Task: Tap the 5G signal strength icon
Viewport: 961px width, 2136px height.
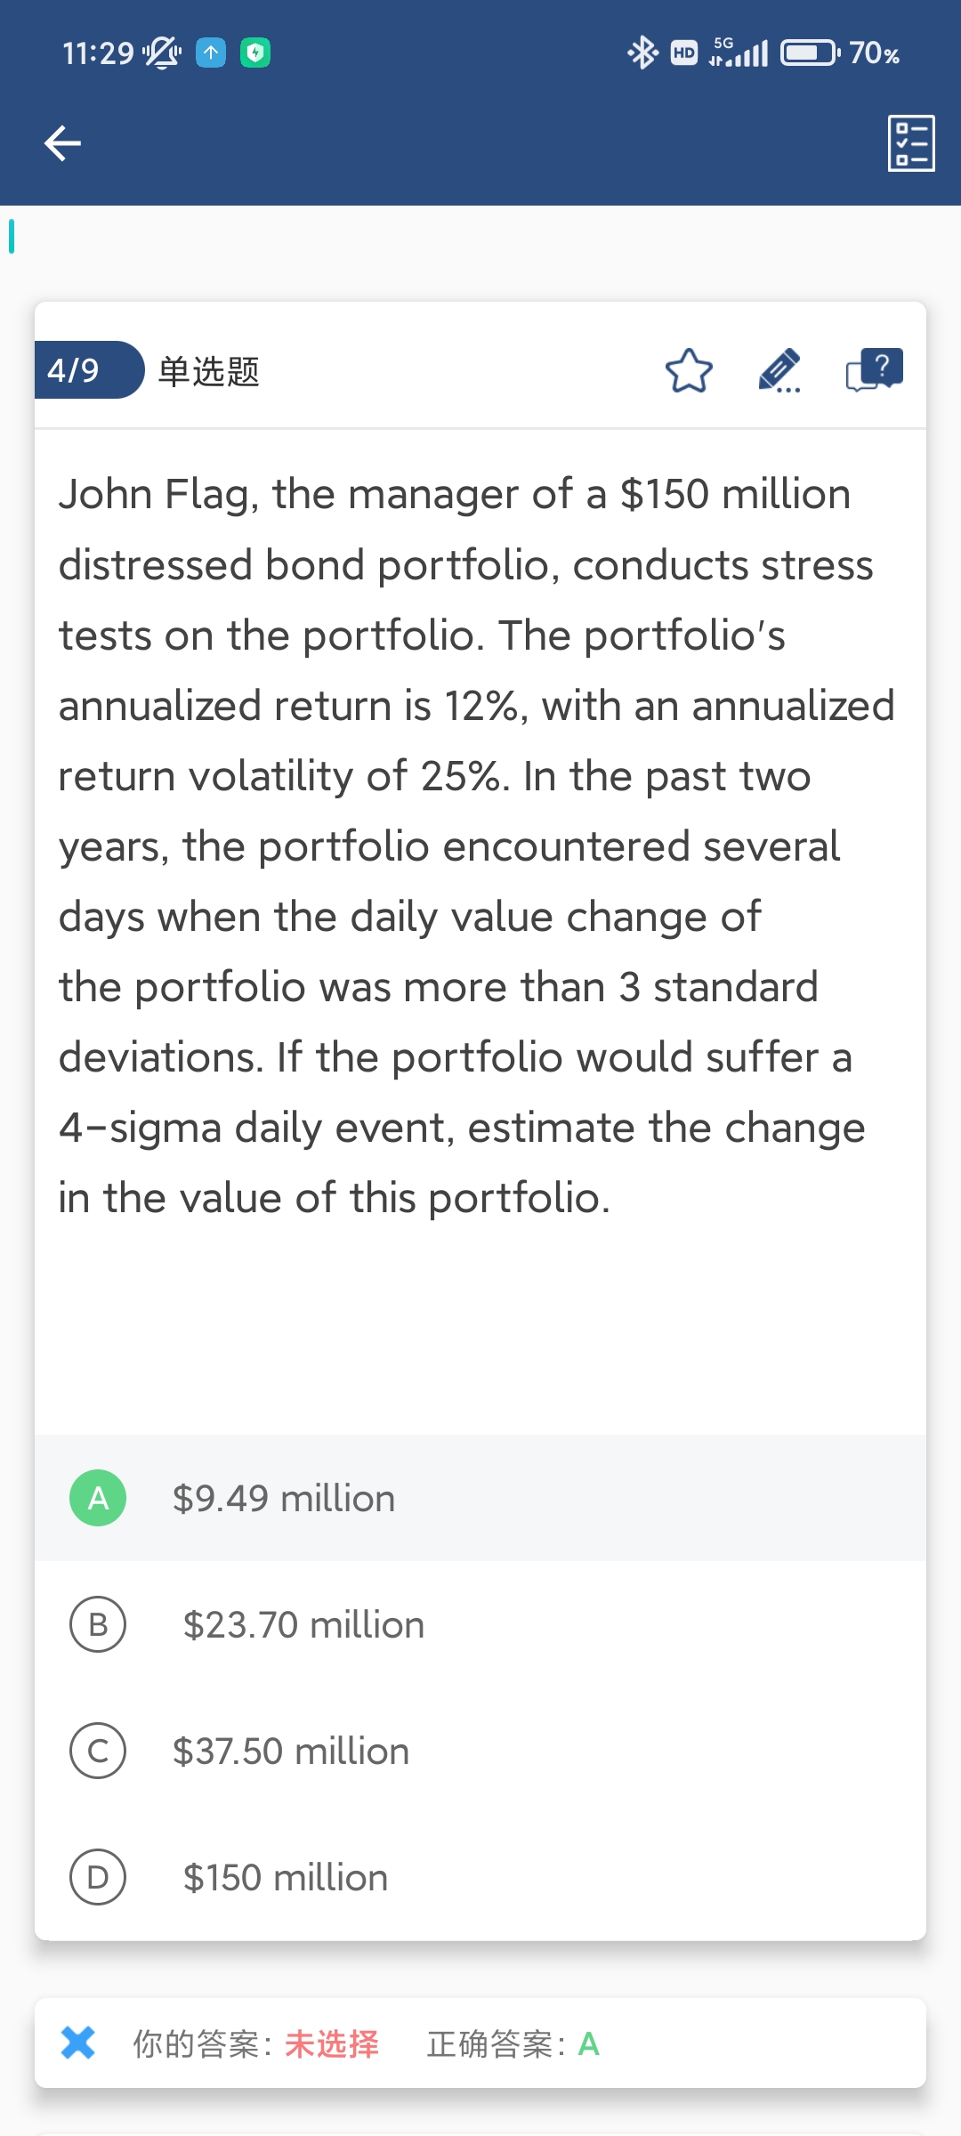Action: (x=739, y=53)
